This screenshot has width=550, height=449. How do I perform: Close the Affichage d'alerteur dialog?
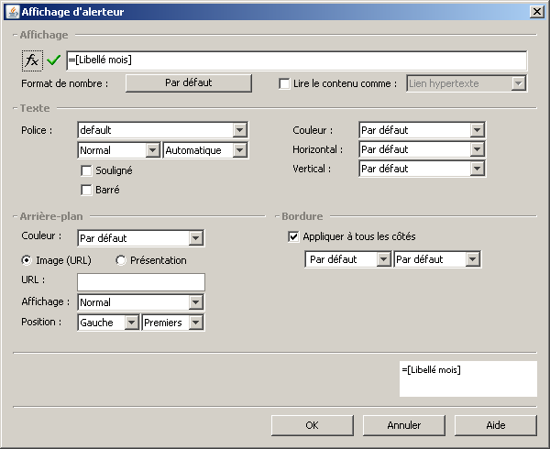click(536, 11)
